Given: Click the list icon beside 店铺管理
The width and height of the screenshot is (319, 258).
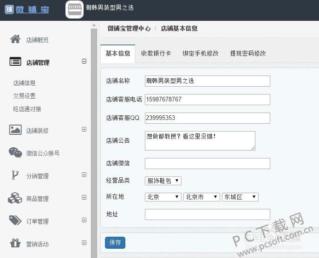Looking at the screenshot, I should coord(15,62).
